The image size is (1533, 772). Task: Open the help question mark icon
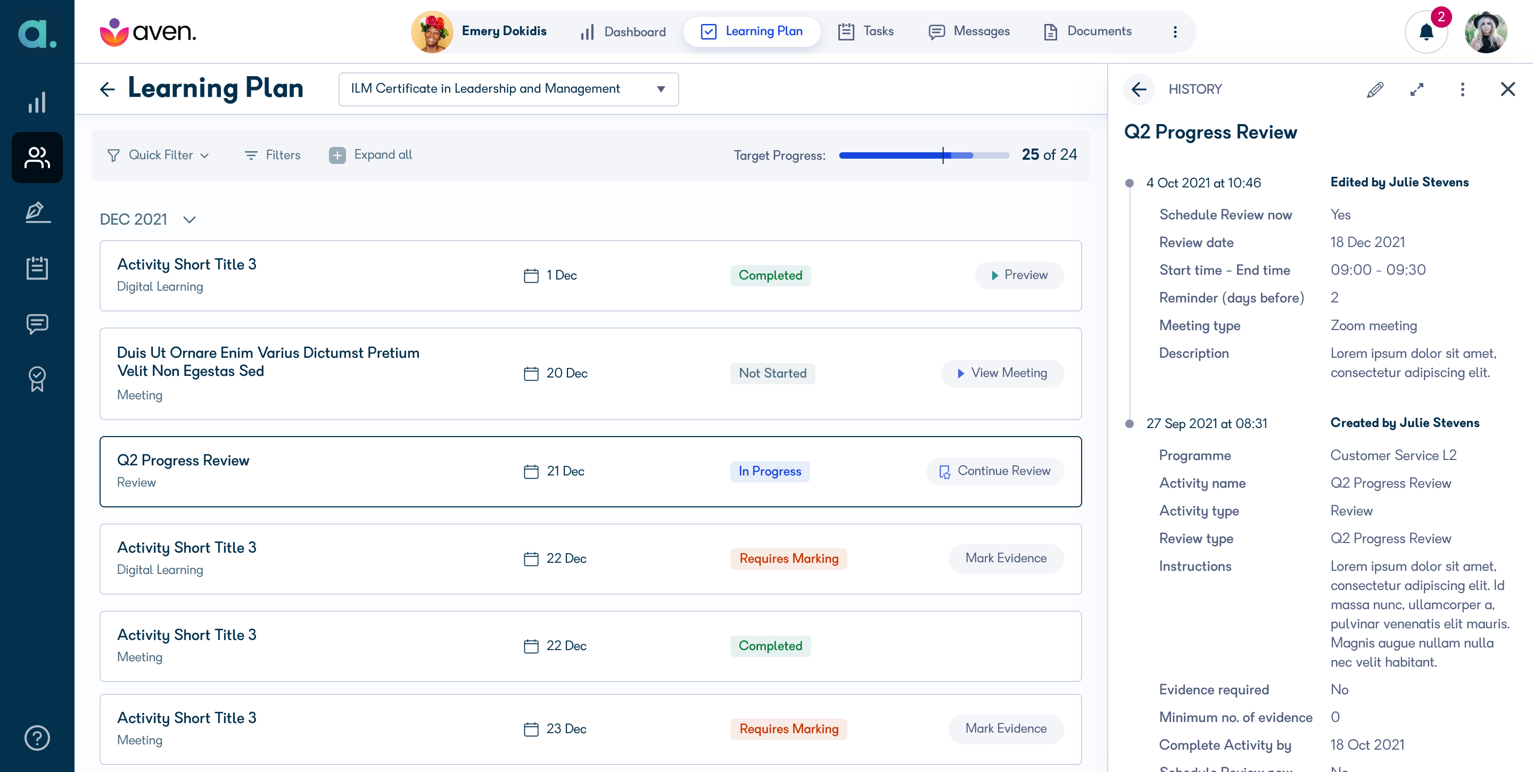point(37,738)
